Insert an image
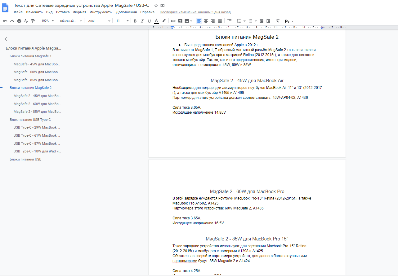The width and height of the screenshot is (398, 277). [187, 21]
